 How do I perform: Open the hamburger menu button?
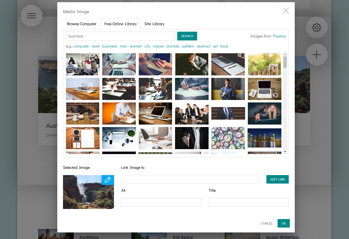(31, 16)
